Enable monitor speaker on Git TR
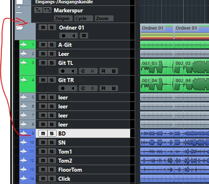 click(x=73, y=88)
